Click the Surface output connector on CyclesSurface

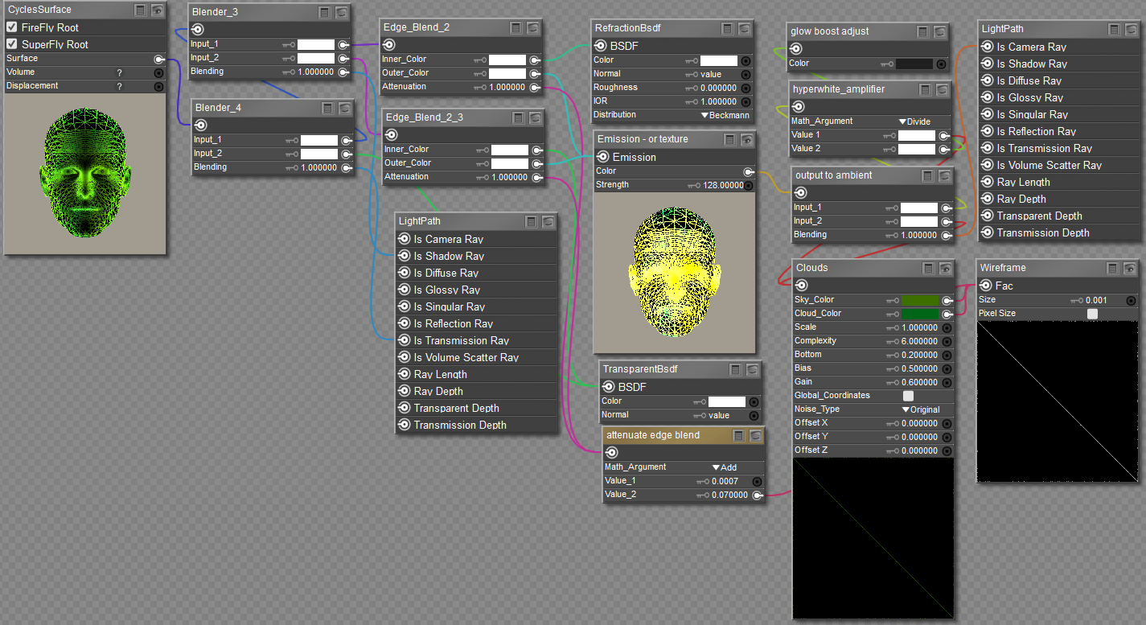158,59
